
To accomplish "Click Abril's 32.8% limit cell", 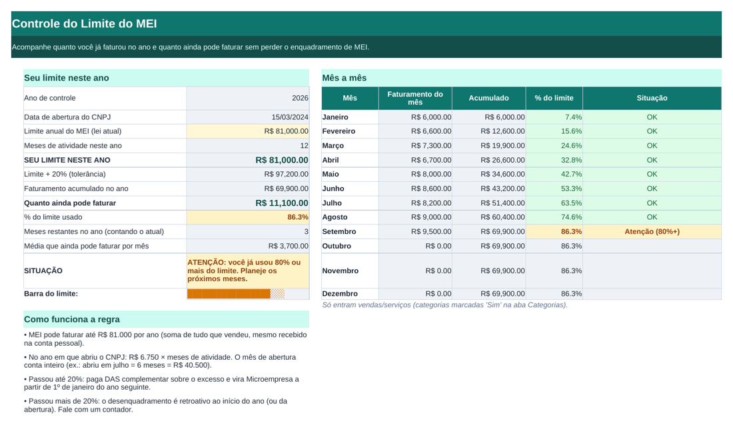I will pos(554,160).
